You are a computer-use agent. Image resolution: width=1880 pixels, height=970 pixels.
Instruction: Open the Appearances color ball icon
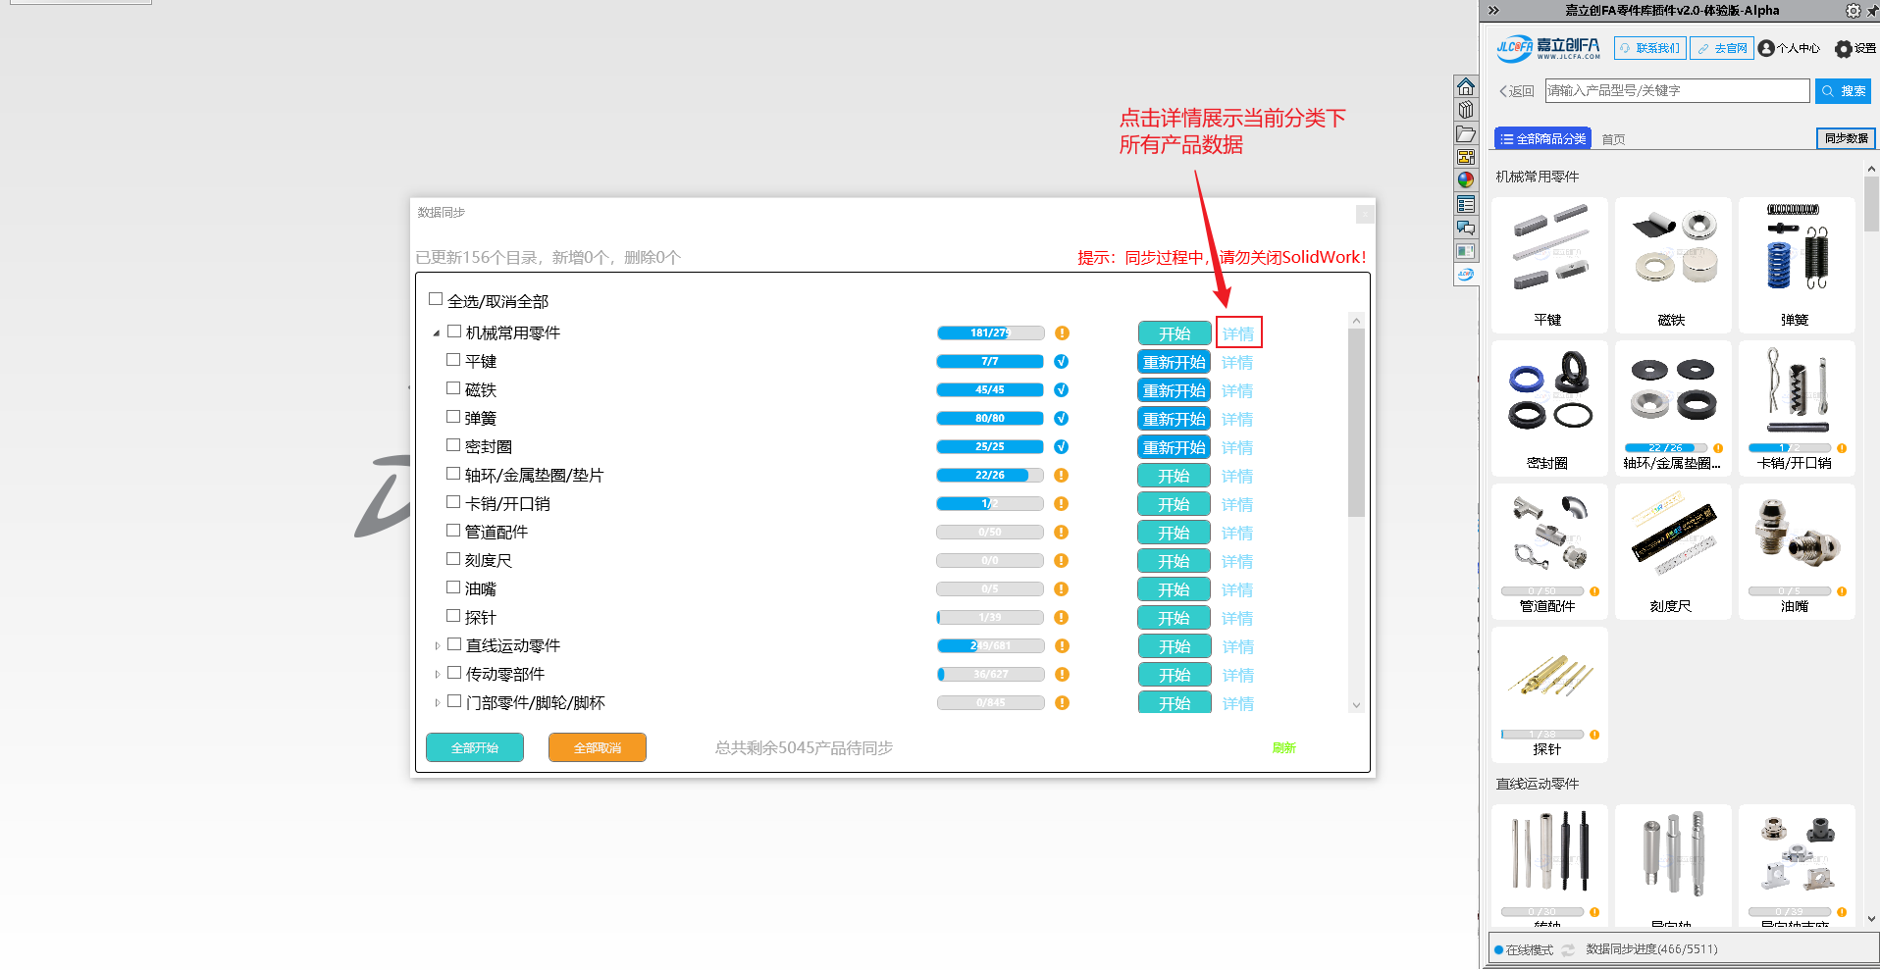point(1465,180)
